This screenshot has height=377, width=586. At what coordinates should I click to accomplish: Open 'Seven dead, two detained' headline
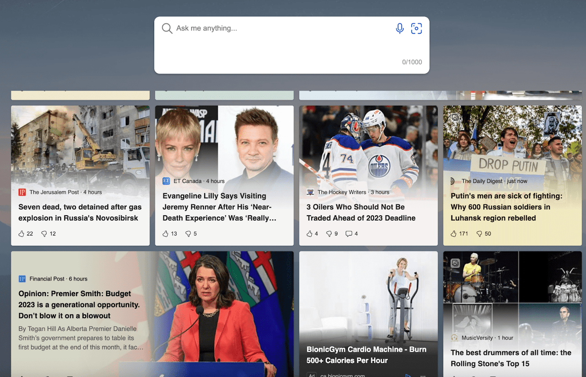point(80,212)
